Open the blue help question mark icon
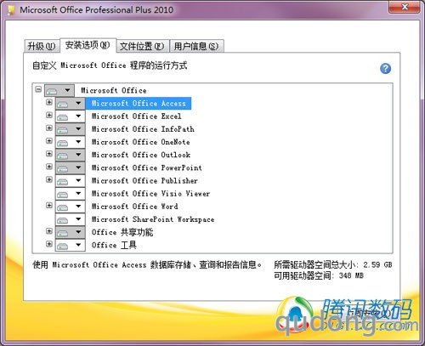Image resolution: width=425 pixels, height=346 pixels. pos(385,68)
